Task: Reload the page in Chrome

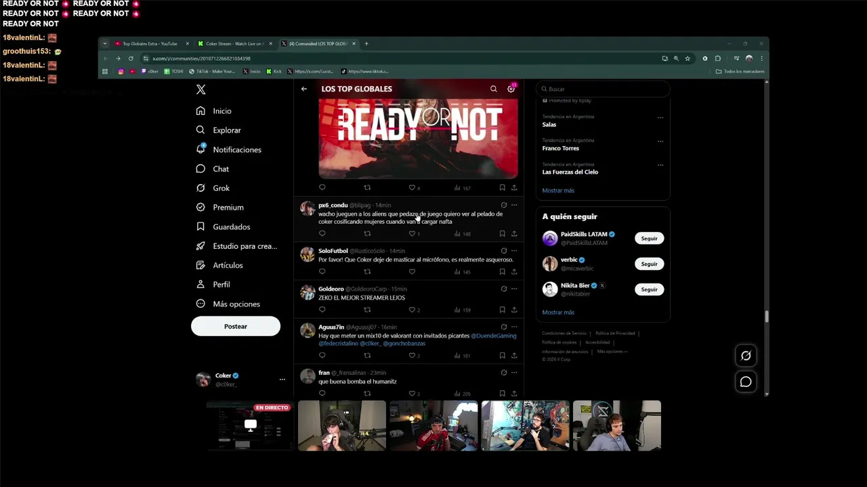Action: pos(131,58)
